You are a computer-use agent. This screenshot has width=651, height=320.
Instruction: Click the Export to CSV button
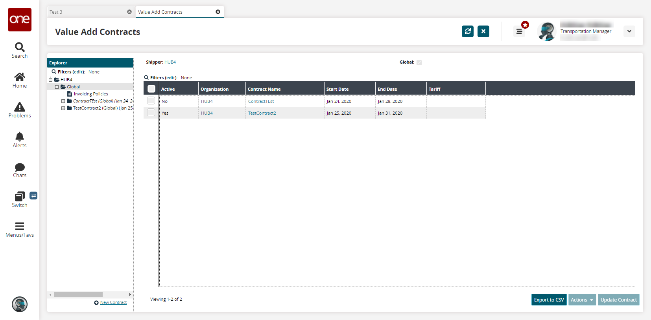pyautogui.click(x=549, y=300)
